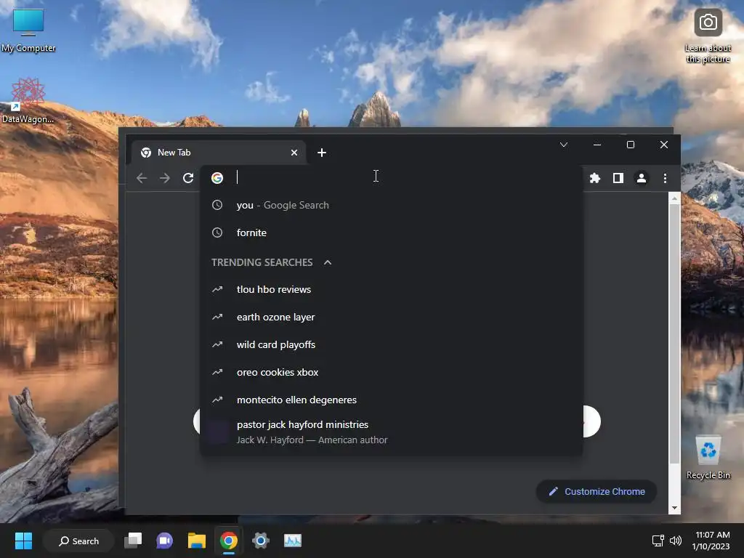Click the page scrollbar up arrow
Viewport: 744px width, 558px height.
tap(674, 198)
